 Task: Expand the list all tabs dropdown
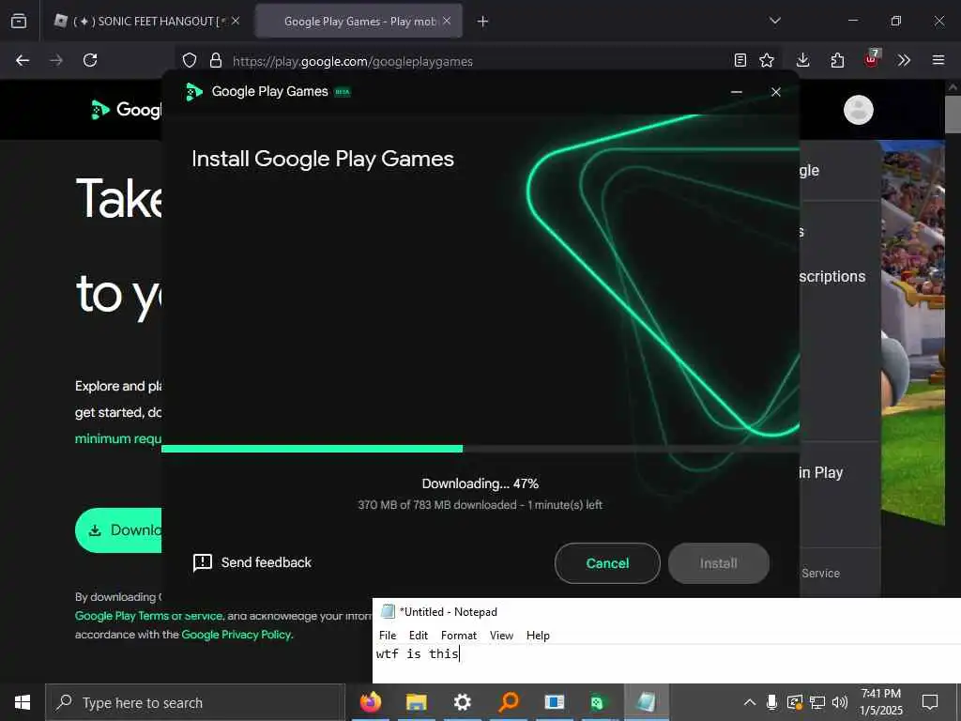tap(774, 21)
